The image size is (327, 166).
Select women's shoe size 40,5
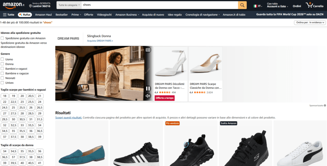click(x=31, y=163)
